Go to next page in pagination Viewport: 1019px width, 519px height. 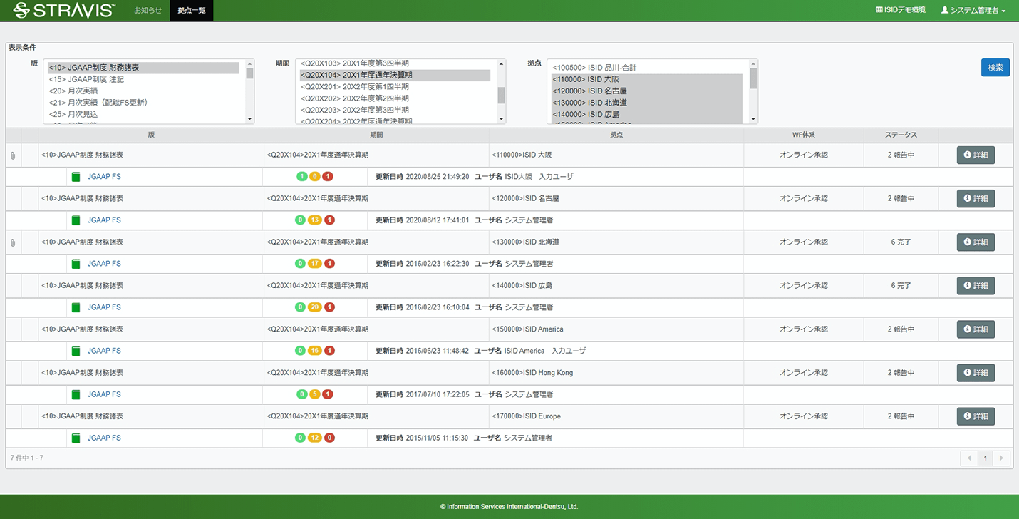1001,458
